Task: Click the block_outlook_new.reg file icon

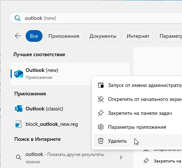Action: pos(18,124)
